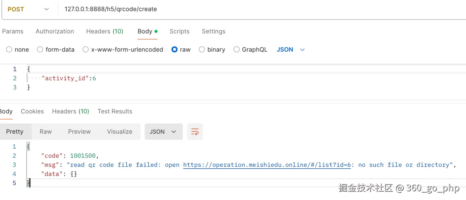Open the request Settings tab
The height and width of the screenshot is (200, 466).
click(x=213, y=31)
